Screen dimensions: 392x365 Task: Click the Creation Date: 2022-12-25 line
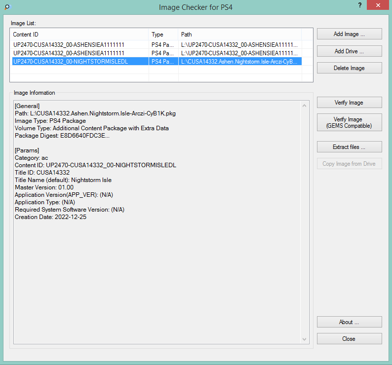pos(50,217)
